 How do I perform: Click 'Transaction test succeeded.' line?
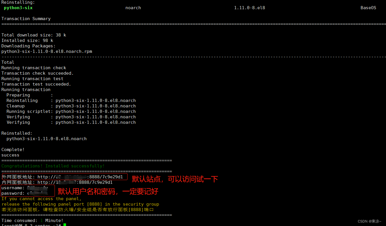[36, 84]
